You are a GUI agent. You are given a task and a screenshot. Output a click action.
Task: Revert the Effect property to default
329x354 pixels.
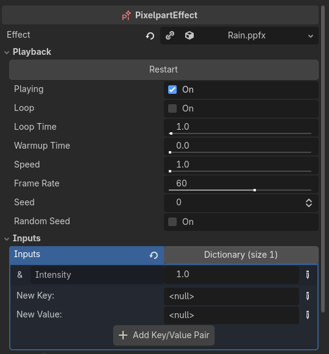150,36
